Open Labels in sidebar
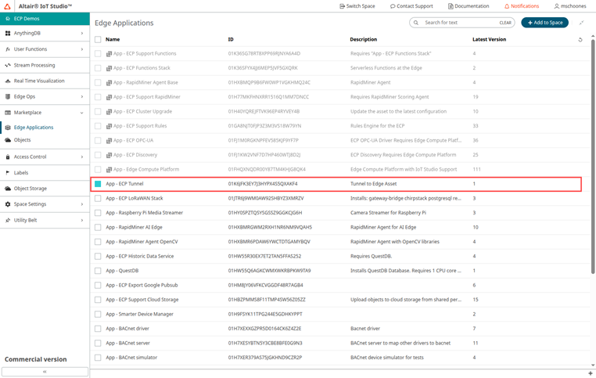Image resolution: width=596 pixels, height=378 pixels. [x=45, y=173]
